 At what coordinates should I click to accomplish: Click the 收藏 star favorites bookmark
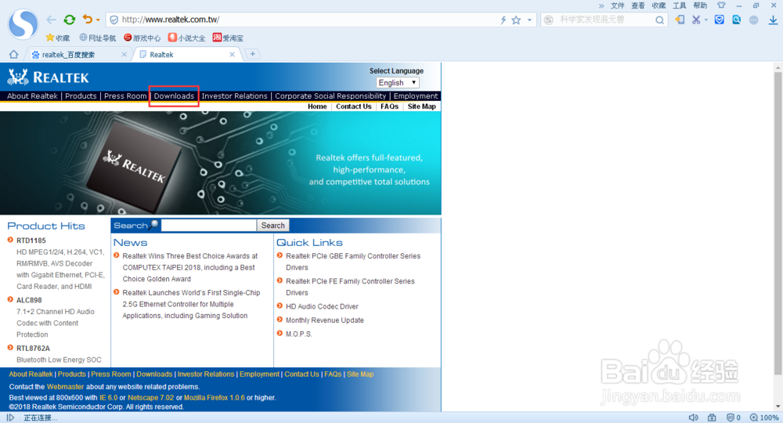click(57, 38)
